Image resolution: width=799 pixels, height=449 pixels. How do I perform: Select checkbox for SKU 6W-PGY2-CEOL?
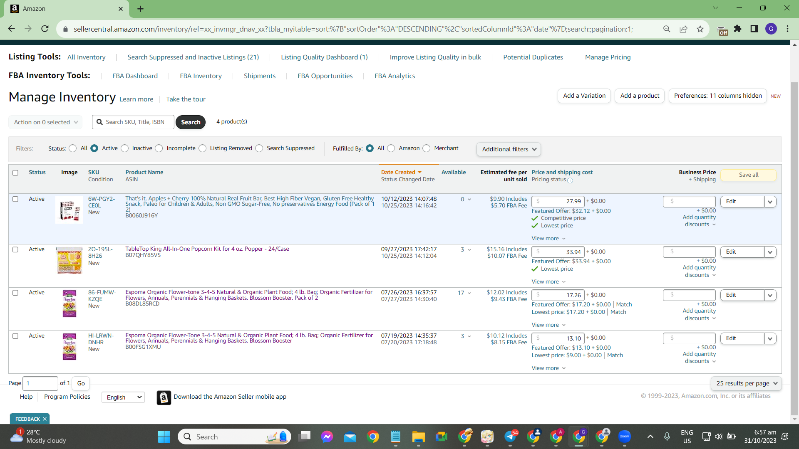coord(15,199)
